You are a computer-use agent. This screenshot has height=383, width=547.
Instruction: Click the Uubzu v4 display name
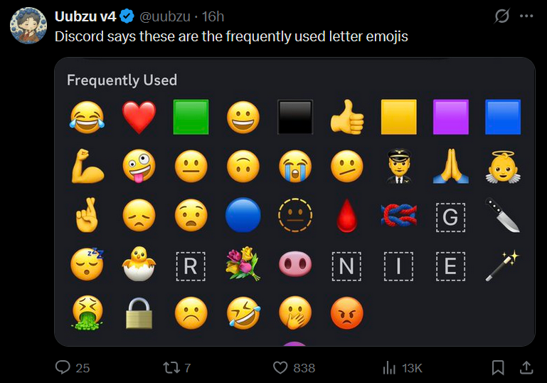tap(85, 16)
